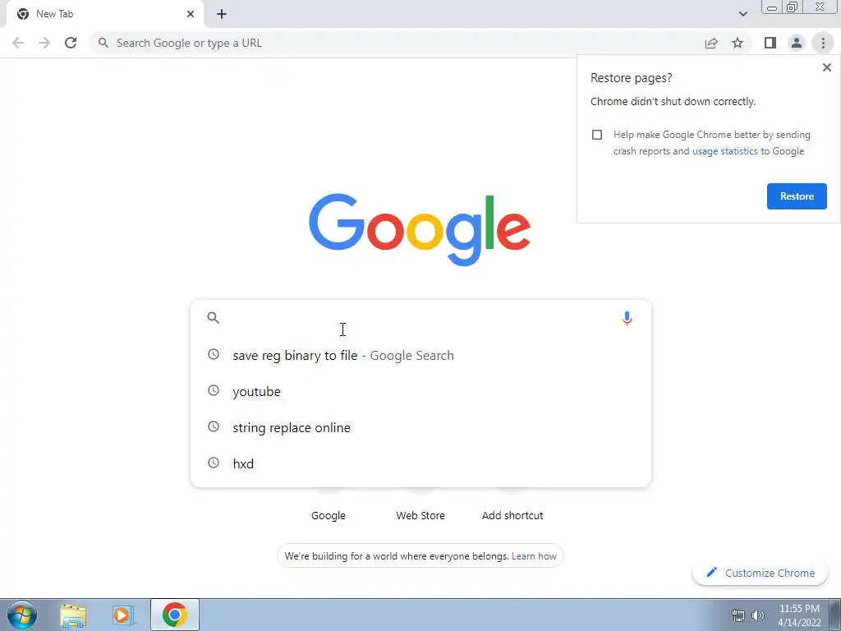841x631 pixels.
Task: Click the taskbar clock showing 11:55 PM
Action: click(799, 615)
